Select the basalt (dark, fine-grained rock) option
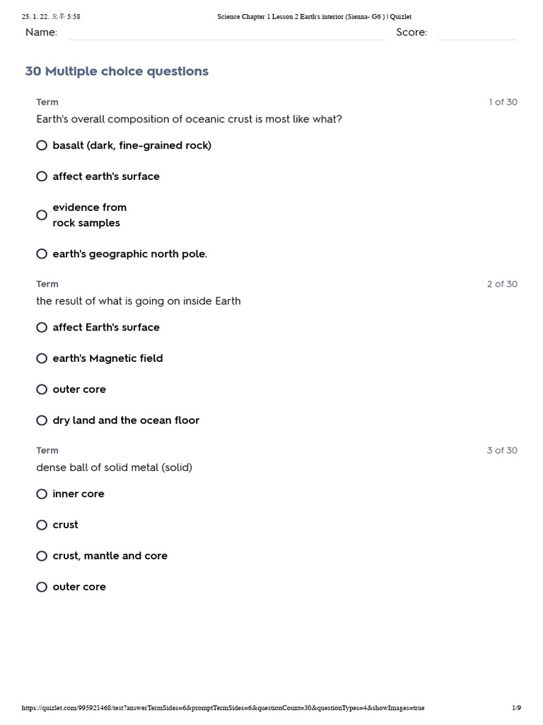The image size is (543, 725). coord(42,145)
